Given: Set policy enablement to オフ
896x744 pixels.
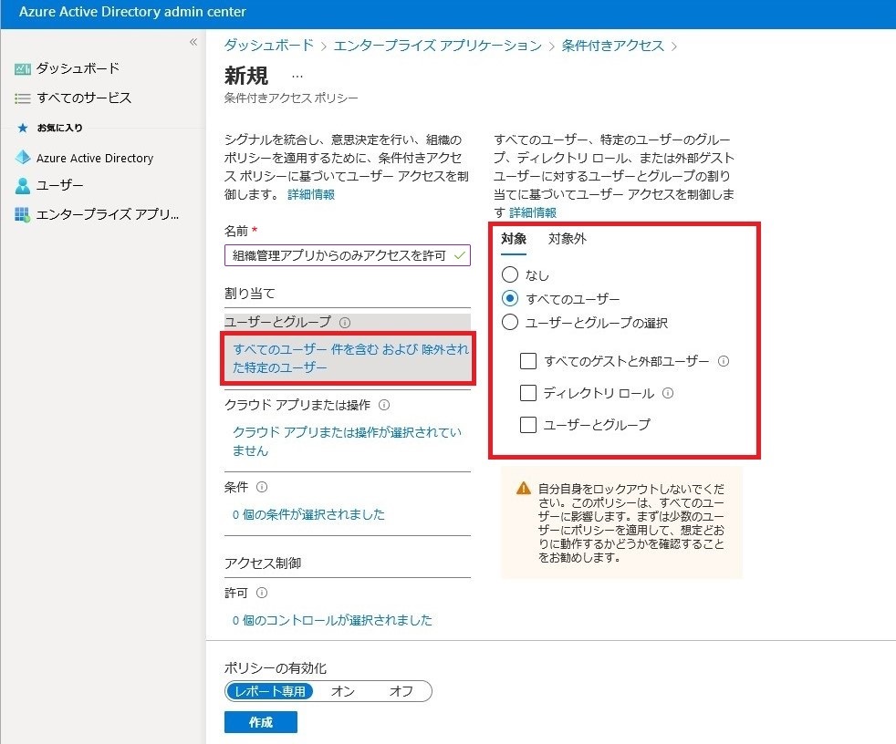Looking at the screenshot, I should coord(401,691).
